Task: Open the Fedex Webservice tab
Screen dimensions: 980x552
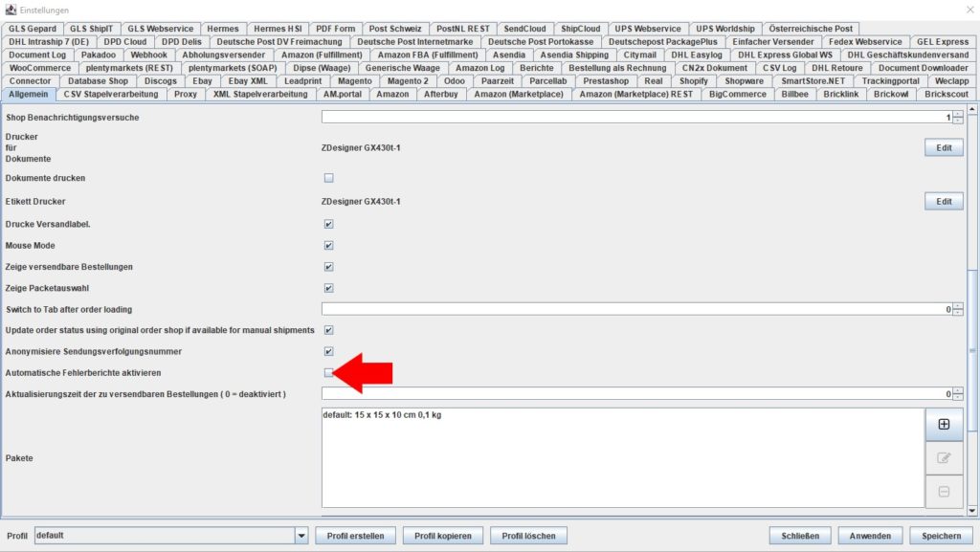Action: point(865,42)
